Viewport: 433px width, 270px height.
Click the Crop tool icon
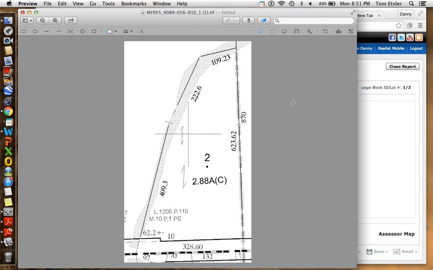pyautogui.click(x=325, y=31)
